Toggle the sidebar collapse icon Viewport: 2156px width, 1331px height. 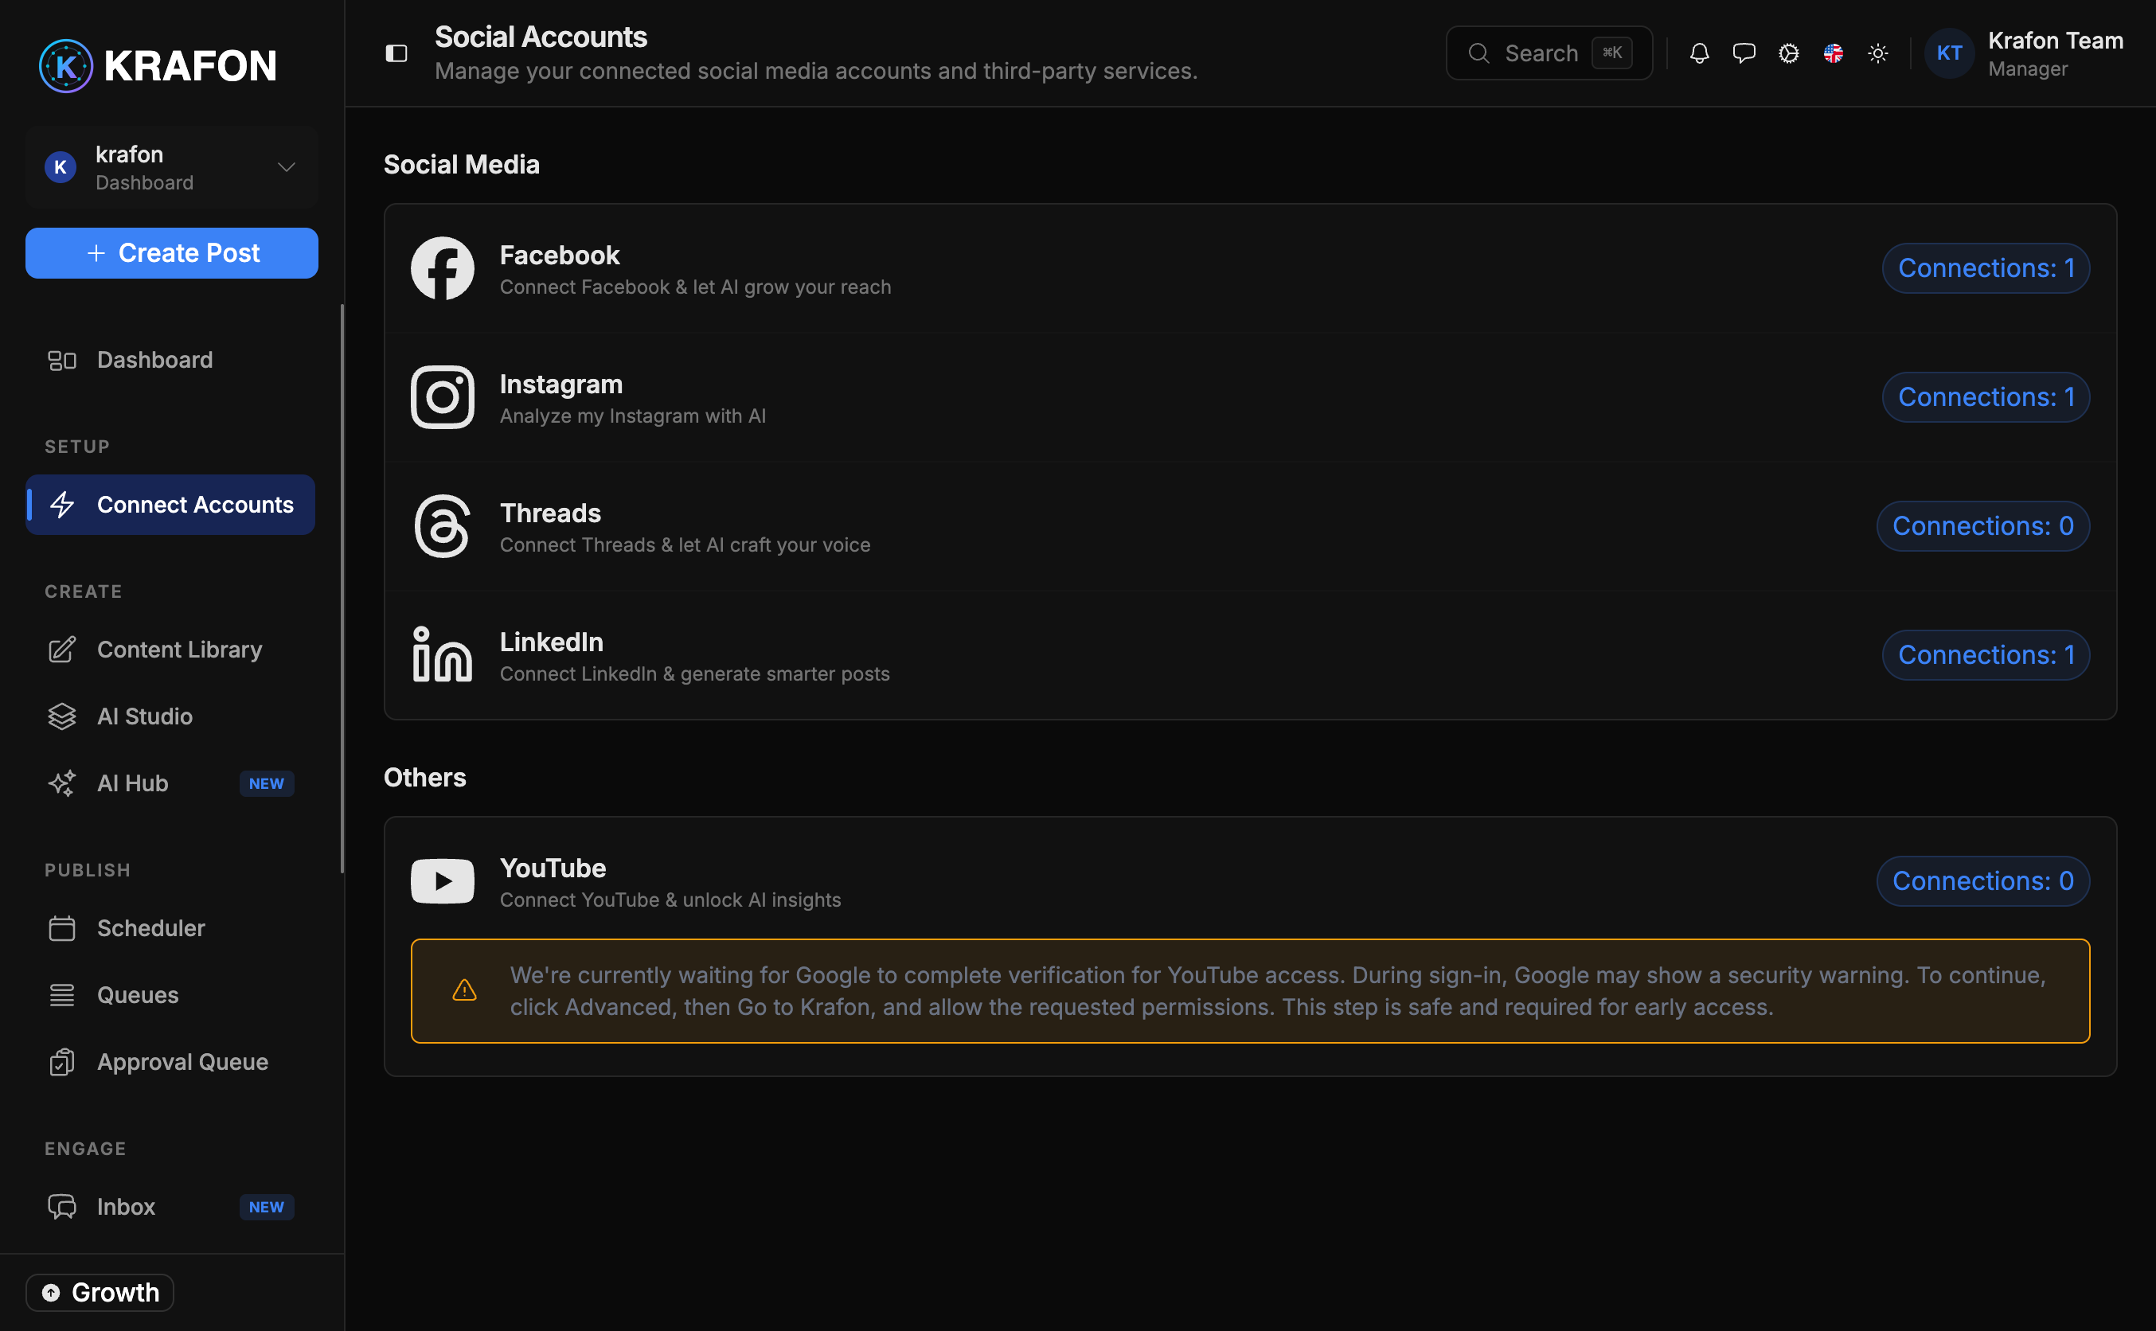click(396, 53)
